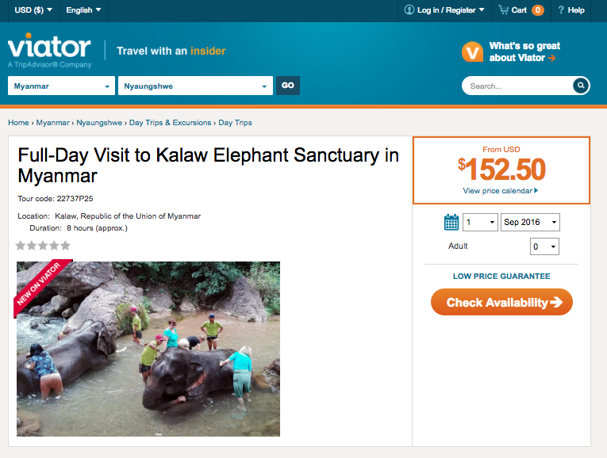Viewport: 607px width, 458px height.
Task: Click the Check Availability button
Action: (x=501, y=302)
